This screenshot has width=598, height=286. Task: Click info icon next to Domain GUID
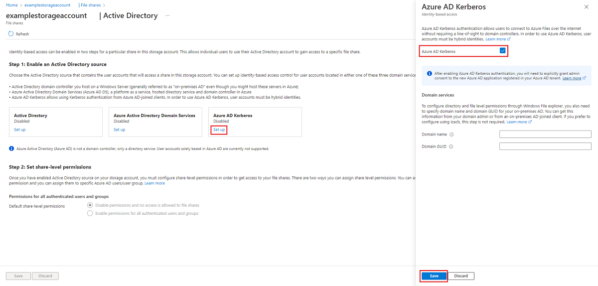coord(451,146)
